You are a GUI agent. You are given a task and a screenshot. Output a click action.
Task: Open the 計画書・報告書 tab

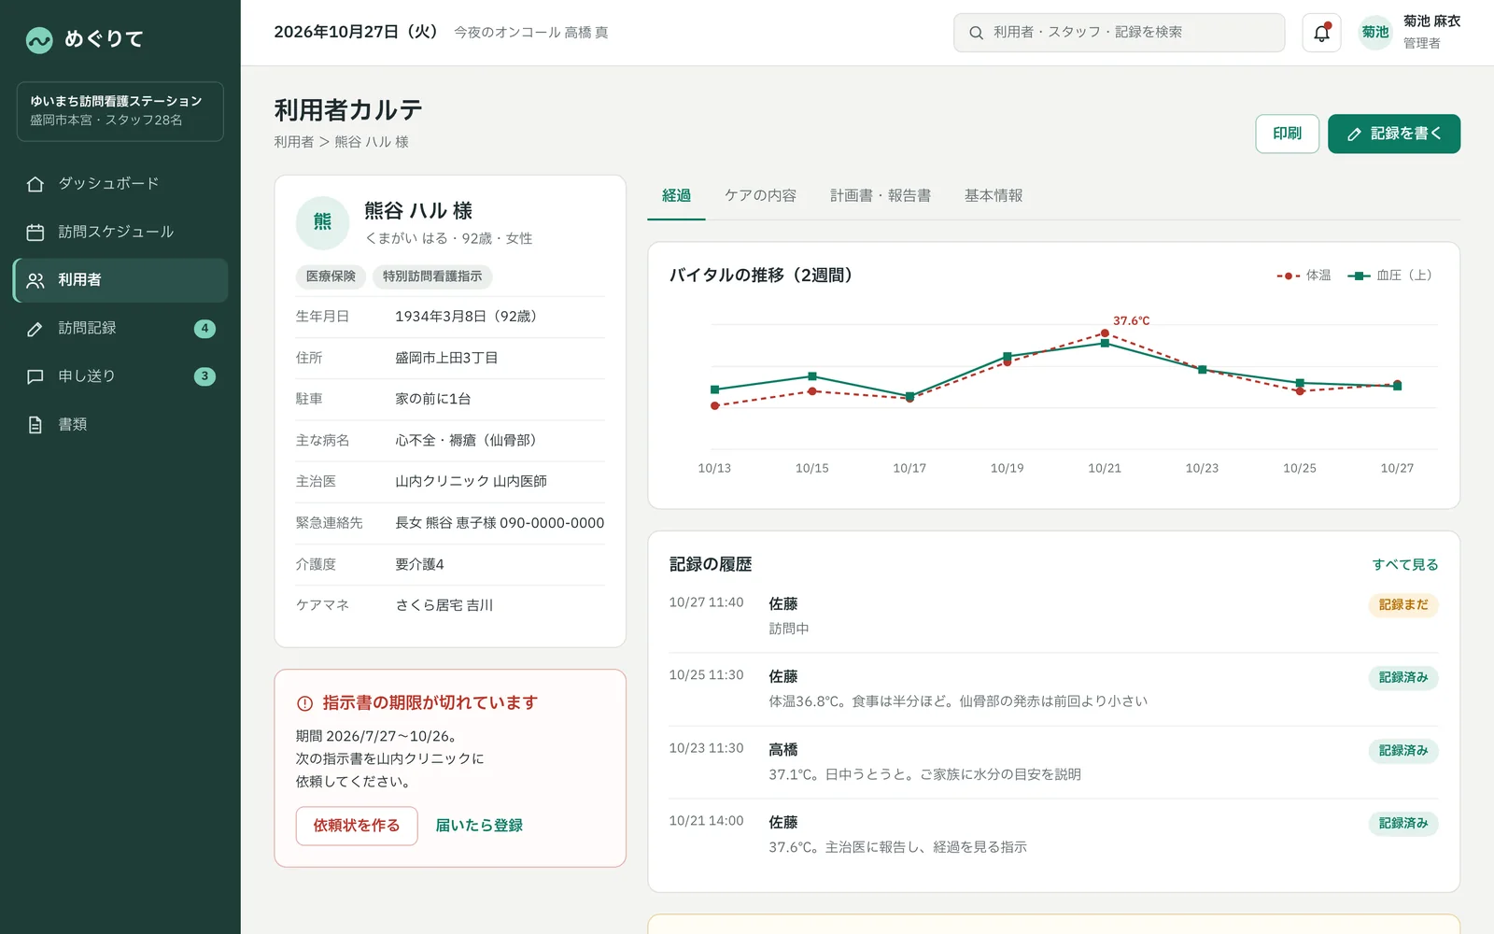[x=881, y=196]
